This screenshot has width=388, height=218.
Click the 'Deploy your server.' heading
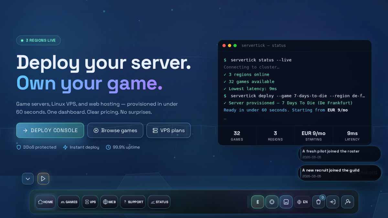point(104,62)
